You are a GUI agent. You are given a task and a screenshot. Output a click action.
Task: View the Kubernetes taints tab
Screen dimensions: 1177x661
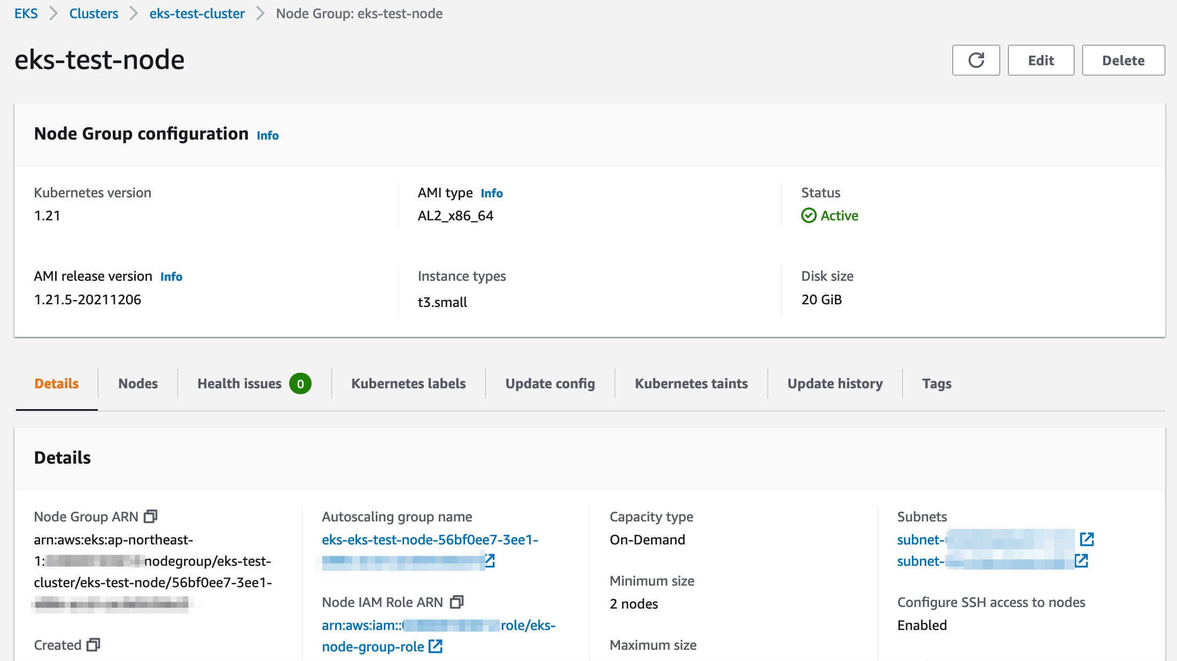691,383
